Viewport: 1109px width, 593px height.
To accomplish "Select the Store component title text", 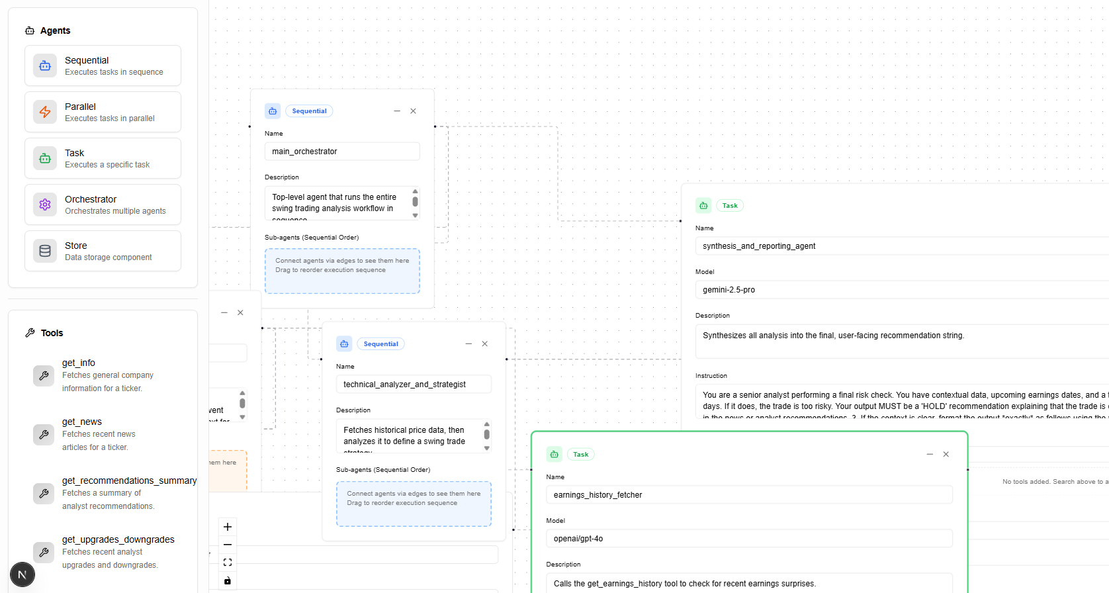I will [x=76, y=246].
